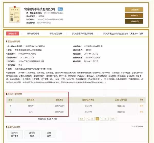This screenshot has height=143, width=154.
Task: Select page number 1 in pagination
Action: (x=97, y=119)
